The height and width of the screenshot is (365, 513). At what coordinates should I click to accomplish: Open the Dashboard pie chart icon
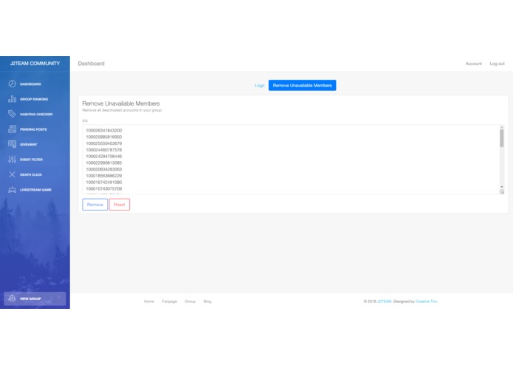click(x=12, y=83)
